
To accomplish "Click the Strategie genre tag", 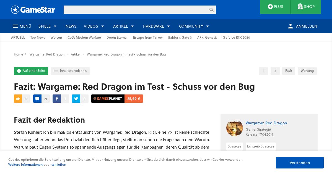I will coord(235,146).
